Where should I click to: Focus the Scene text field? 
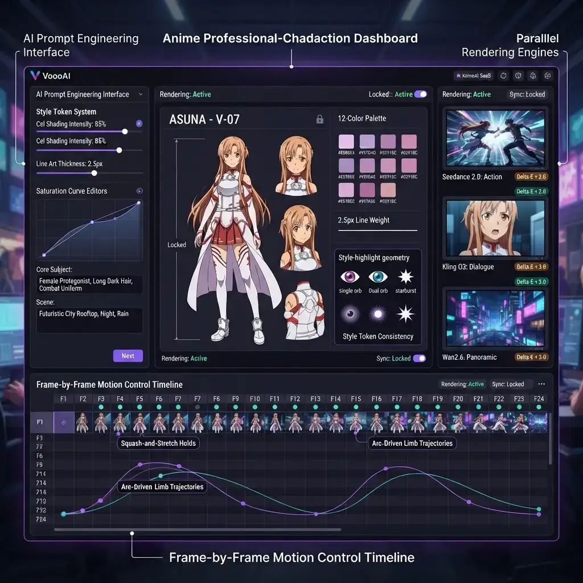tap(89, 320)
